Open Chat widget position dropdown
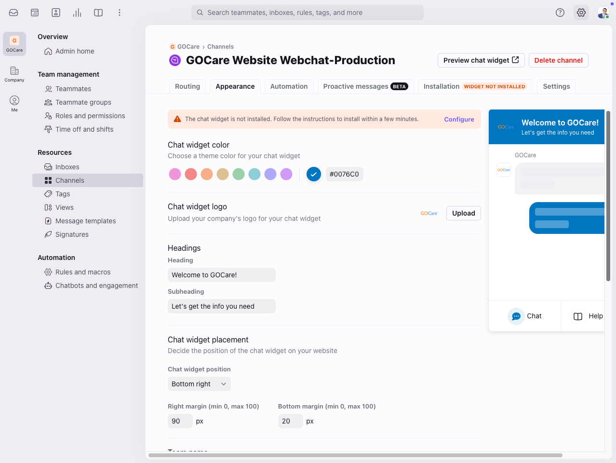Viewport: 616px width, 463px height. click(x=199, y=384)
